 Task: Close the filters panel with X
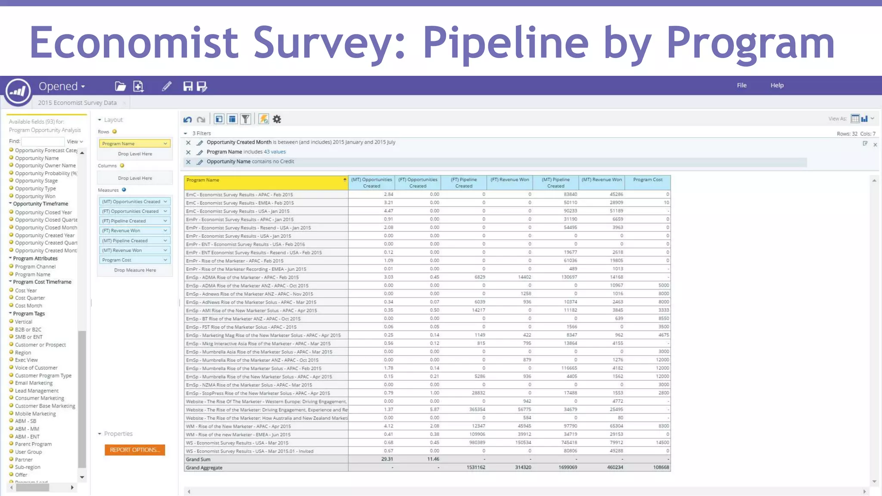click(x=875, y=145)
